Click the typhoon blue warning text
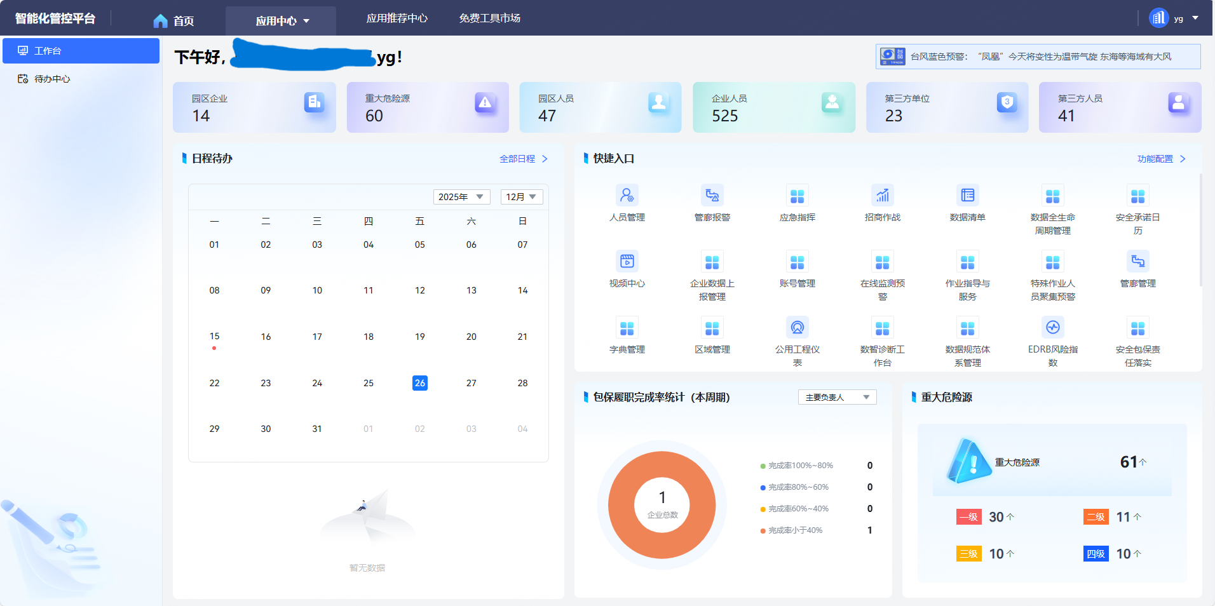Viewport: 1215px width, 606px height. pyautogui.click(x=1041, y=57)
